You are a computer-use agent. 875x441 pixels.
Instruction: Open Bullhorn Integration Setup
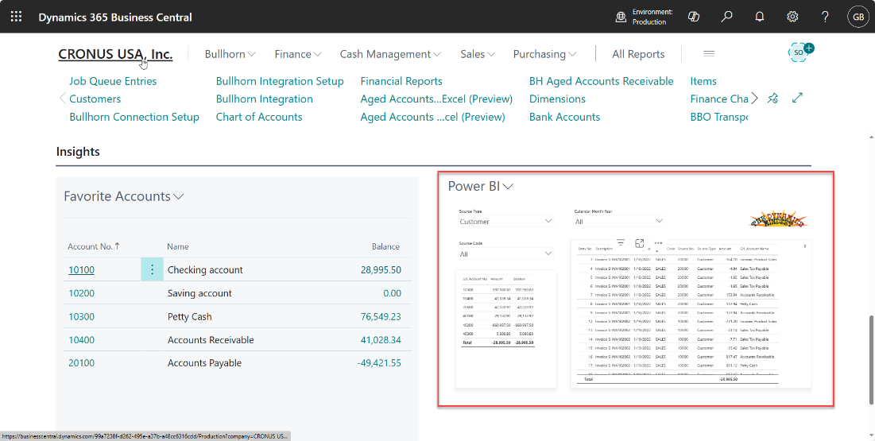280,81
